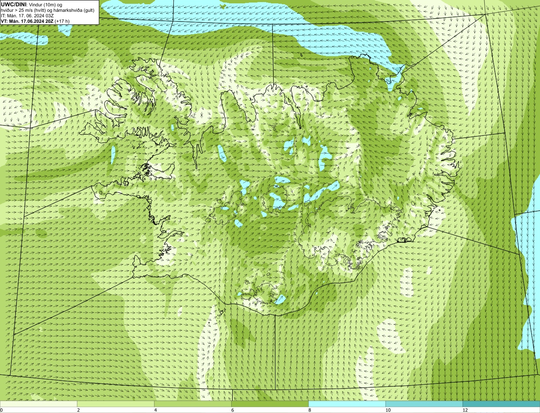540x413 pixels.
Task: Click the teal scale segment above 12
Action: click(x=501, y=404)
